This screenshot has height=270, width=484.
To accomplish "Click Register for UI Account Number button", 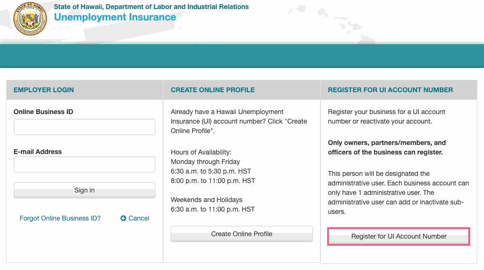I will coord(399,236).
